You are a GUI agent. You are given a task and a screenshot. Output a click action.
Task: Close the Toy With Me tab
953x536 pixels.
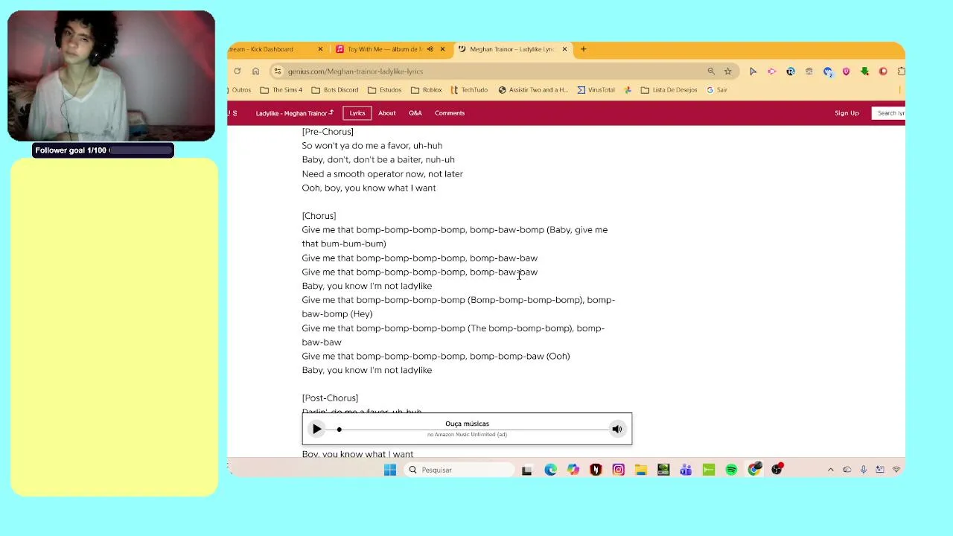click(x=442, y=49)
